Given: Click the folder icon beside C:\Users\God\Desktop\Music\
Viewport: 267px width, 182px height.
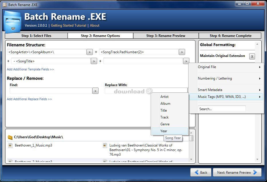Looking at the screenshot, I should pos(10,137).
